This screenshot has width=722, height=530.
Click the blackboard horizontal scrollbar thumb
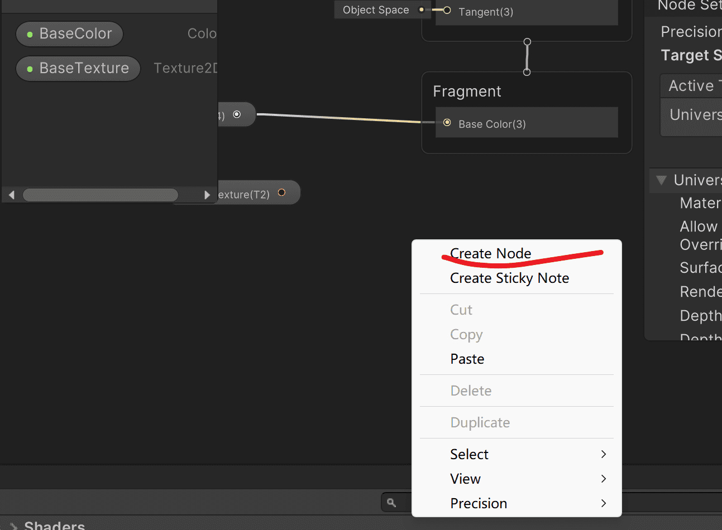coord(101,195)
